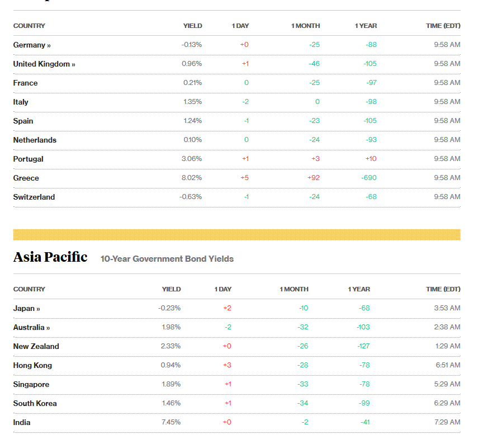
Task: Click Greece's +92 one-month change
Action: click(x=314, y=178)
